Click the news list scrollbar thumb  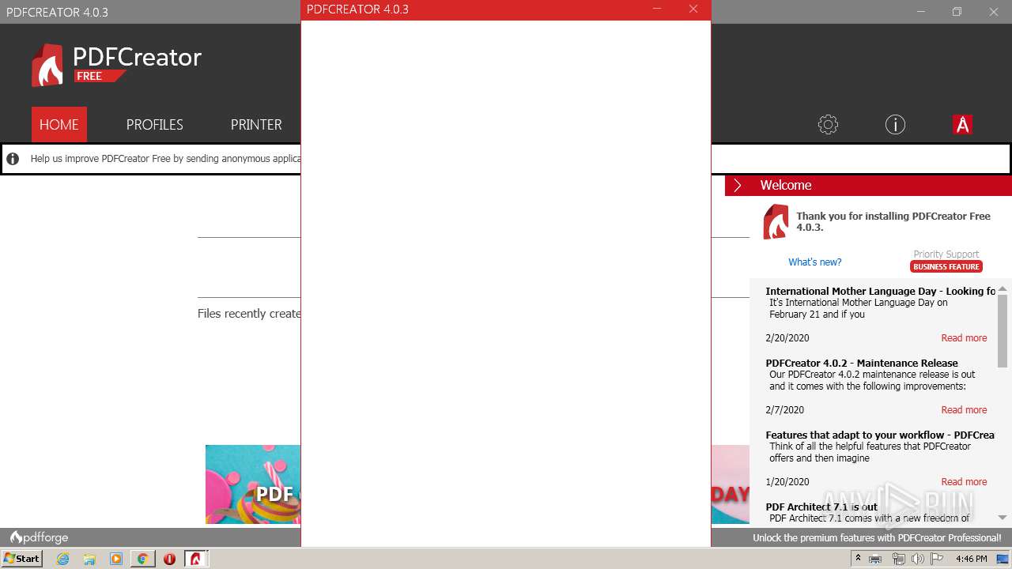click(x=1003, y=330)
